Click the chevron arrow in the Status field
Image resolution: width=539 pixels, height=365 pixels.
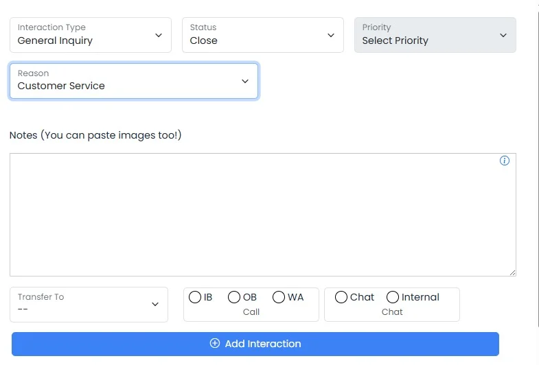click(331, 35)
